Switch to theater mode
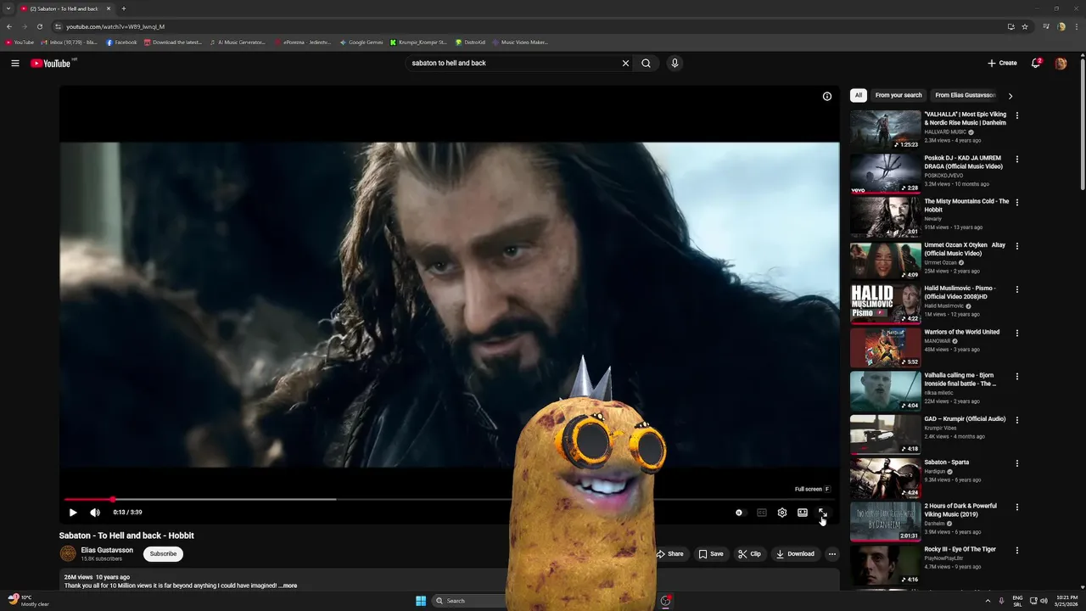This screenshot has height=611, width=1086. tap(803, 513)
